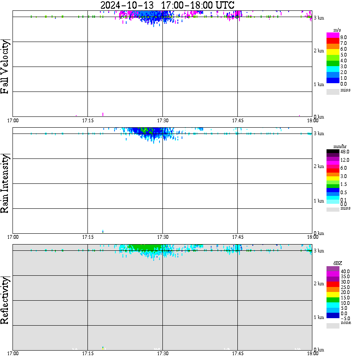The image size is (354, 361).
Task: Click the red swatch in the dBZ legend
Action: pyautogui.click(x=333, y=284)
